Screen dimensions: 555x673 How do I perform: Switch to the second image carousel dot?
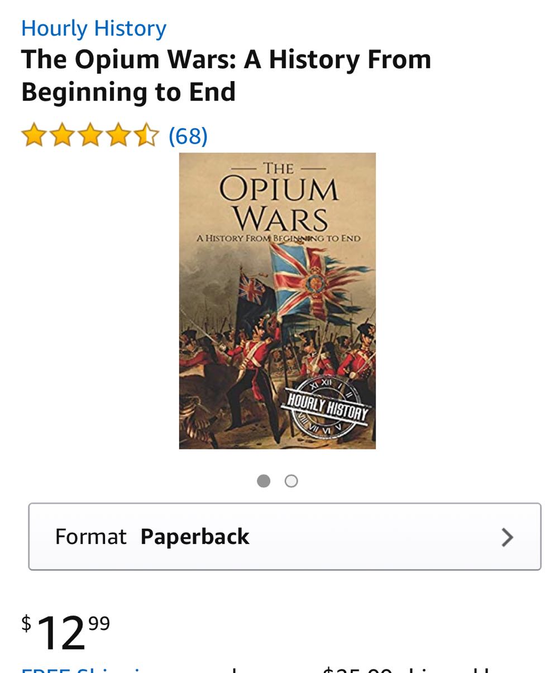[x=291, y=481]
